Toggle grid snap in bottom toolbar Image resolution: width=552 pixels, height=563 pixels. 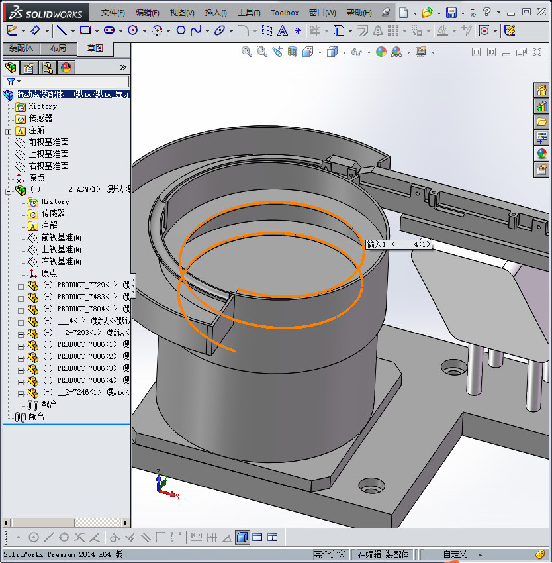(212, 537)
